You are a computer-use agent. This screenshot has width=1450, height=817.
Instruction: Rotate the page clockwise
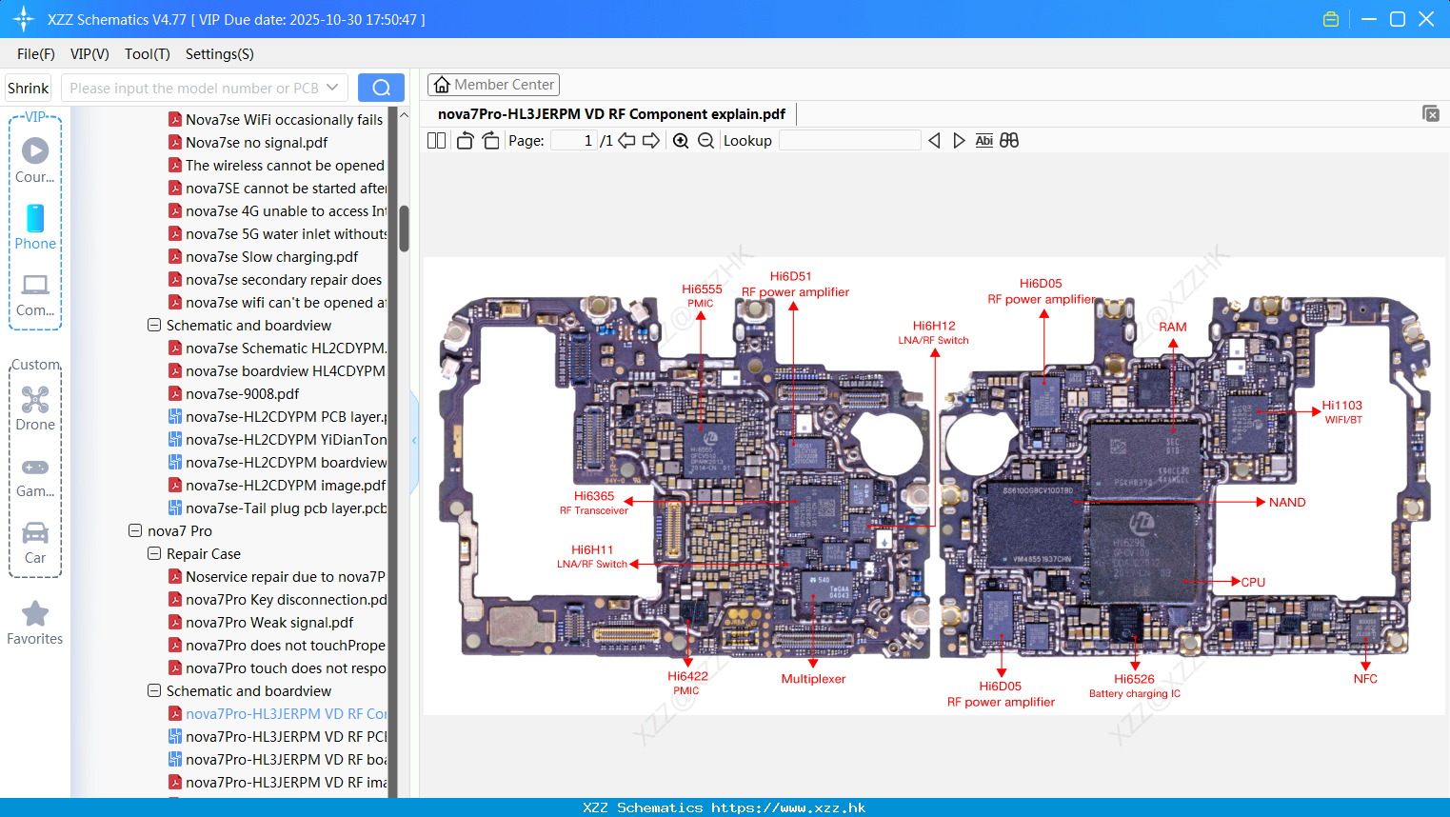[x=490, y=141]
